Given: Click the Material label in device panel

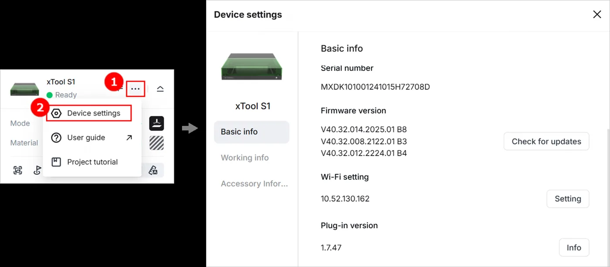Looking at the screenshot, I should click(24, 143).
